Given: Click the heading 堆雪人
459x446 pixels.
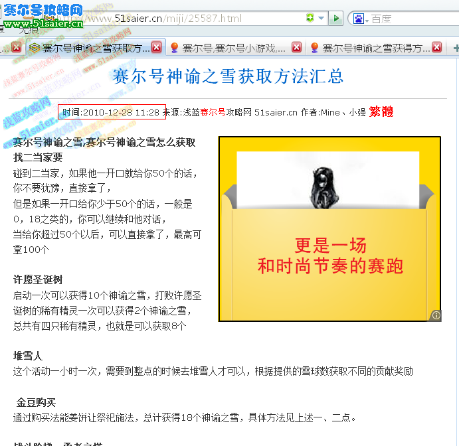Looking at the screenshot, I should pyautogui.click(x=28, y=356).
